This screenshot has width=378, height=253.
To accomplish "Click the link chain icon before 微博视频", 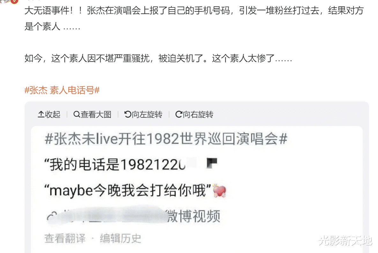I will 52,216.
